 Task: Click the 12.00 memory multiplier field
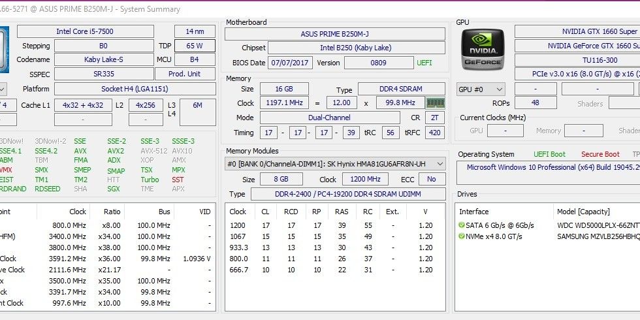tap(342, 103)
